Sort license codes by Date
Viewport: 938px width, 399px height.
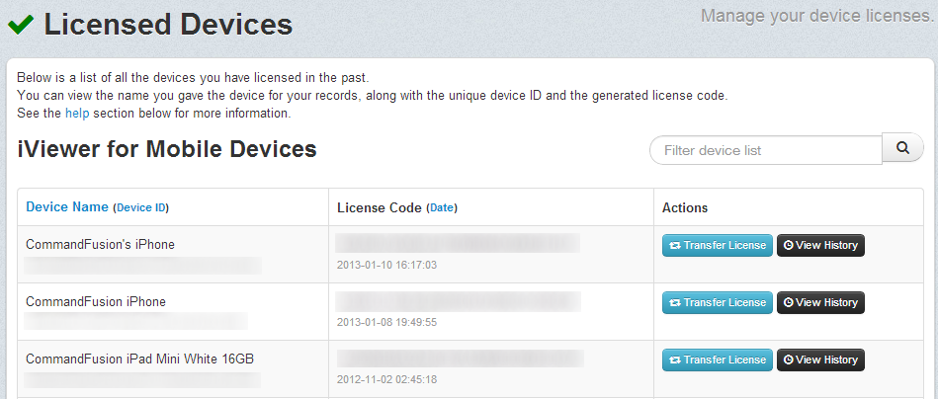tap(442, 207)
